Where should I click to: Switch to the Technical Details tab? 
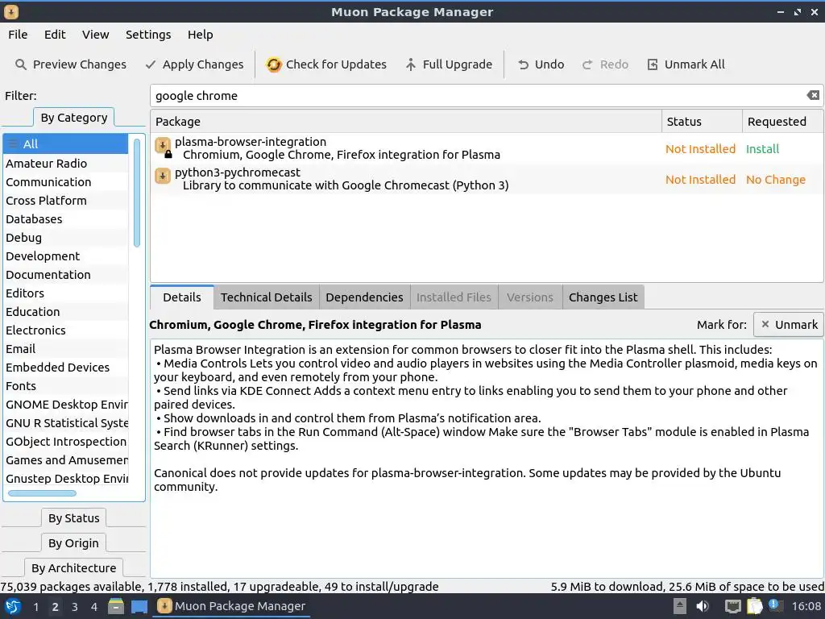tap(266, 297)
